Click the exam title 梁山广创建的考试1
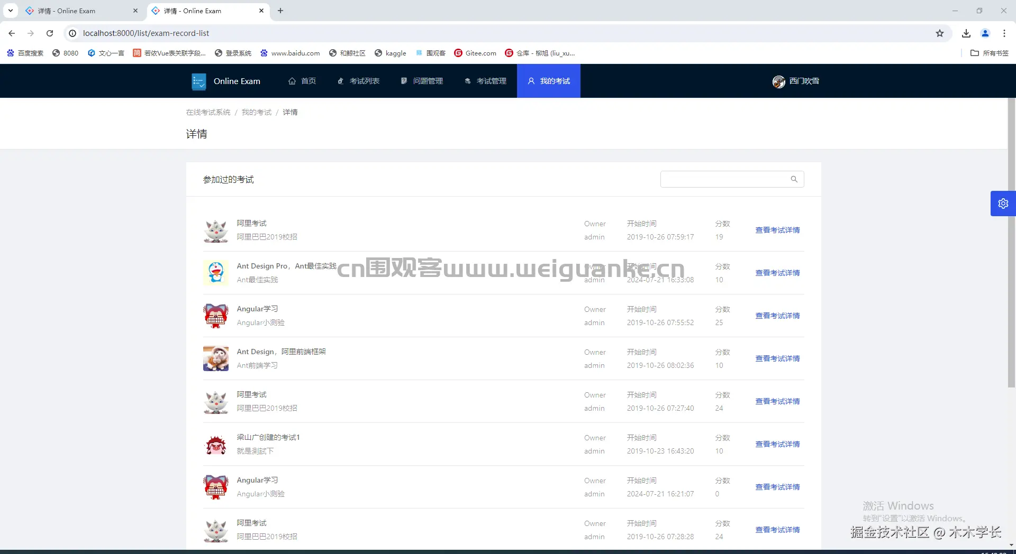The height and width of the screenshot is (554, 1016). coord(268,437)
